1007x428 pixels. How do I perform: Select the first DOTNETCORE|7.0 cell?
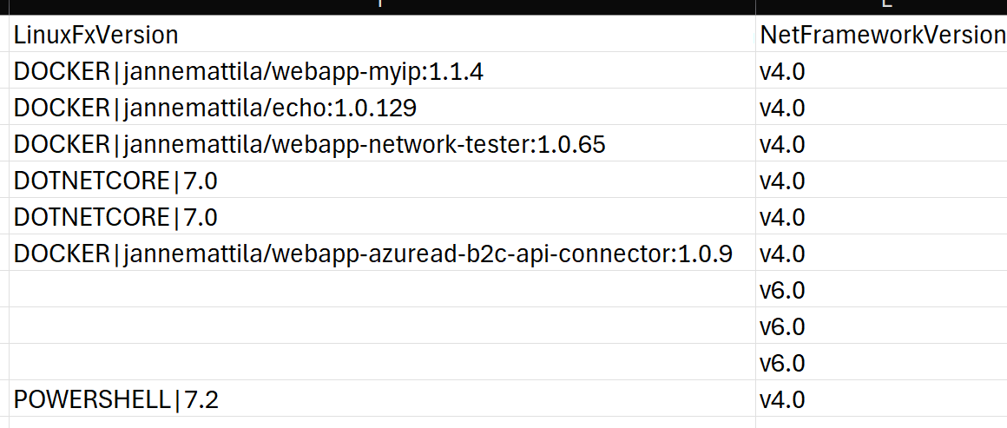click(382, 181)
